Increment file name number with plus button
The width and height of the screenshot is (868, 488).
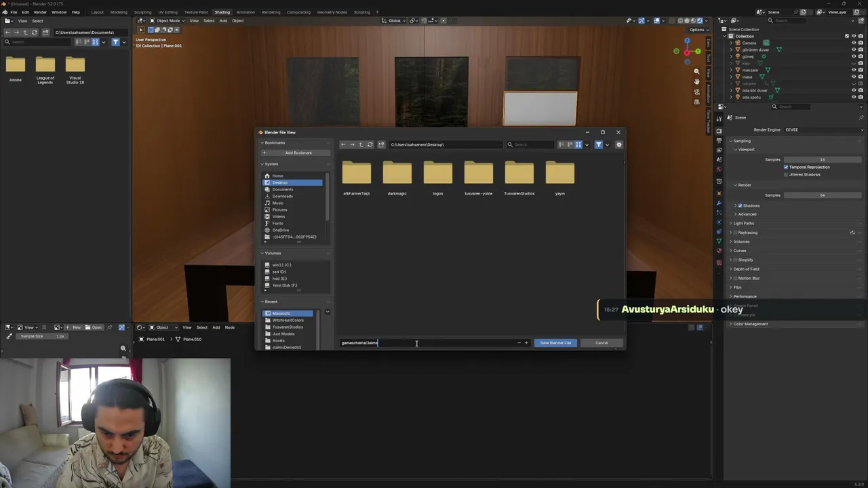[x=526, y=343]
